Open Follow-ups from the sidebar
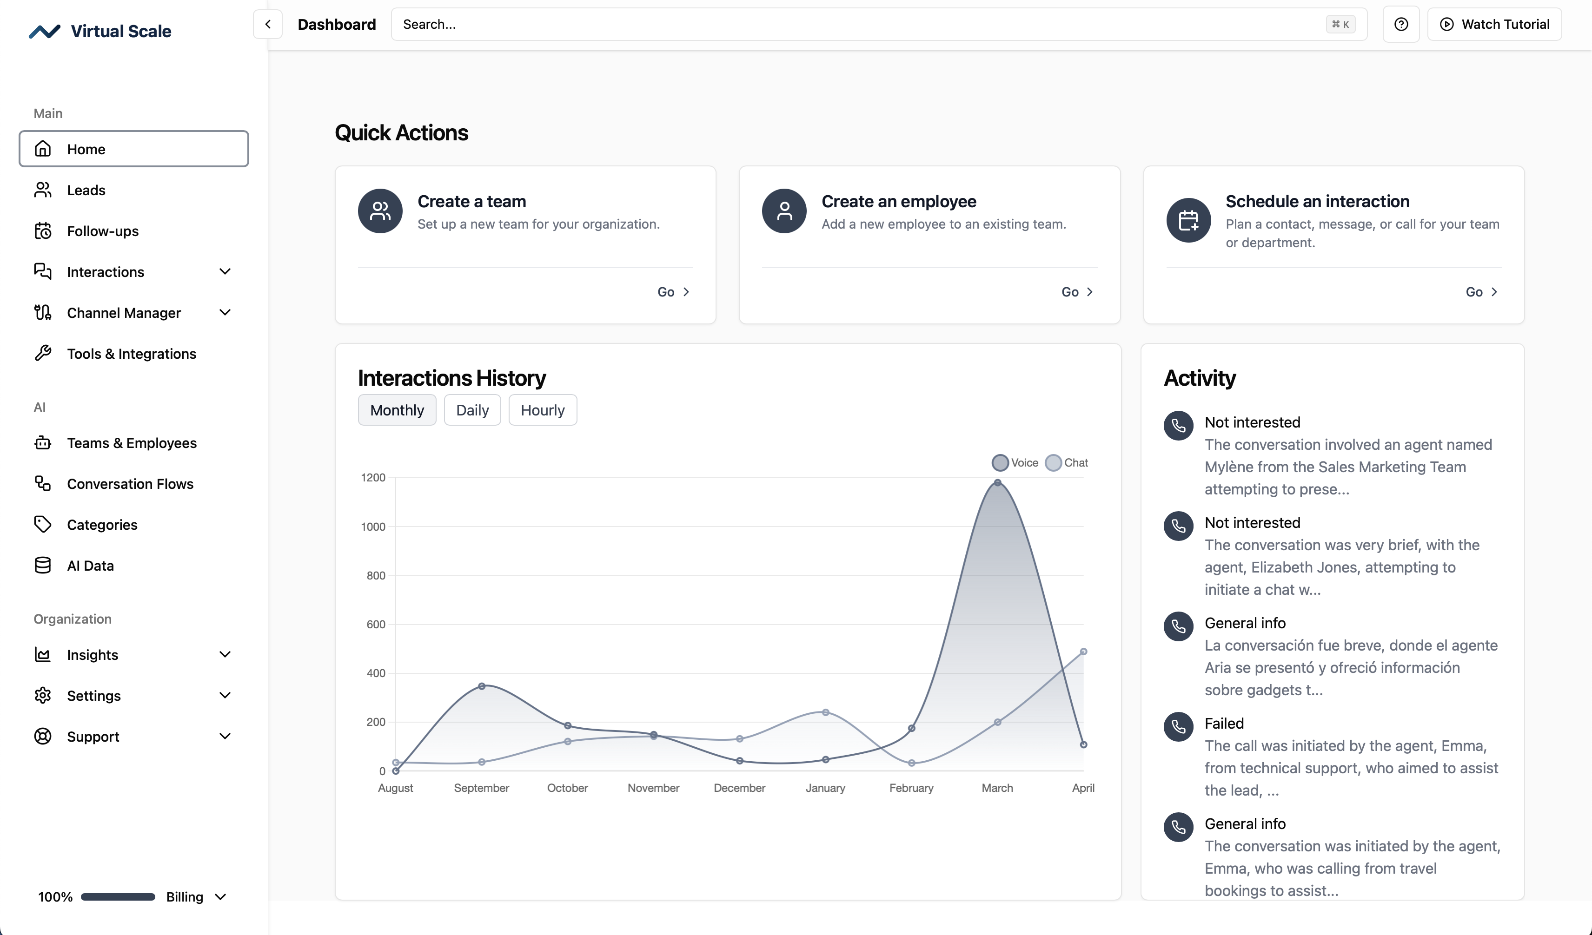Image resolution: width=1592 pixels, height=935 pixels. pos(102,231)
